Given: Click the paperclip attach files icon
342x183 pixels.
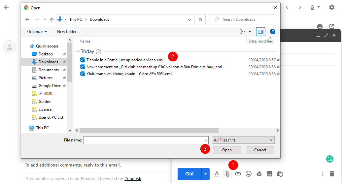Looking at the screenshot, I should pyautogui.click(x=227, y=174).
